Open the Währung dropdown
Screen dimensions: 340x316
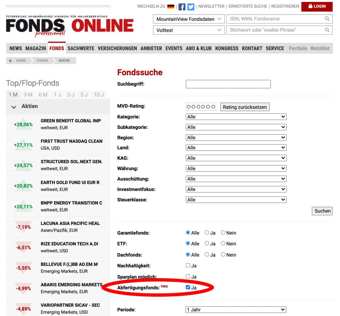tap(236, 168)
